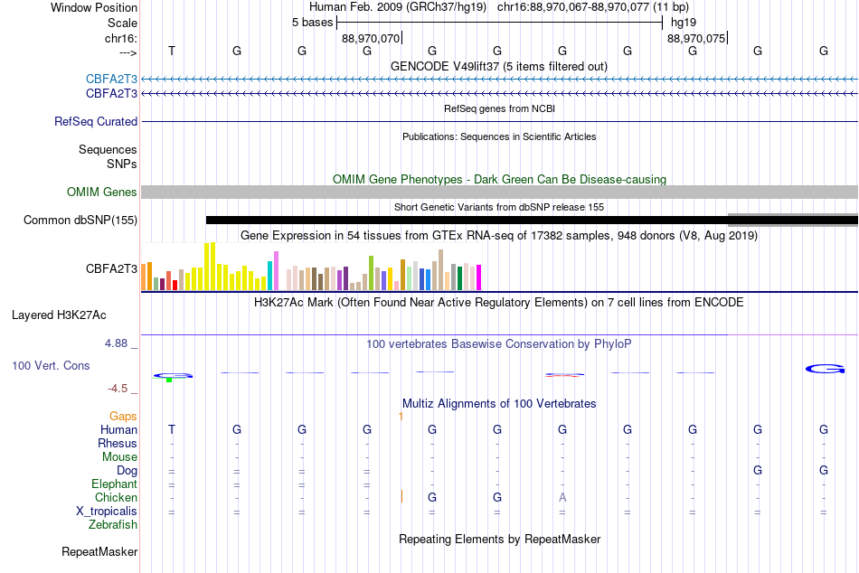Viewport: 859px width, 573px height.
Task: Click the hg19 assembly label beside scale
Action: pyautogui.click(x=684, y=23)
